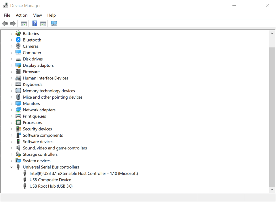Image resolution: width=276 pixels, height=202 pixels.
Task: Select USB Root Hub (USB 3.0) entry
Action: pos(51,186)
